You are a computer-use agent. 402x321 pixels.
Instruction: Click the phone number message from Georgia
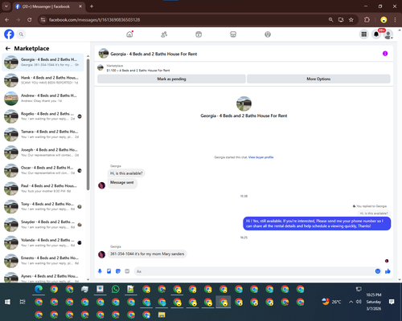click(147, 254)
